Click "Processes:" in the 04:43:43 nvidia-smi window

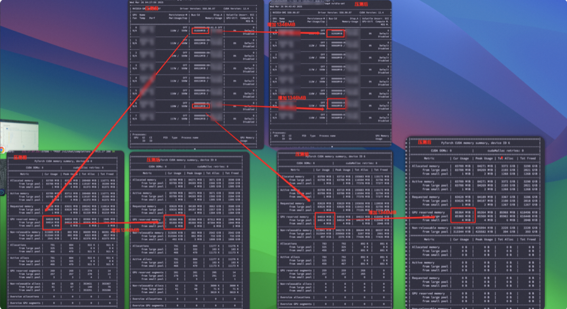click(x=279, y=133)
